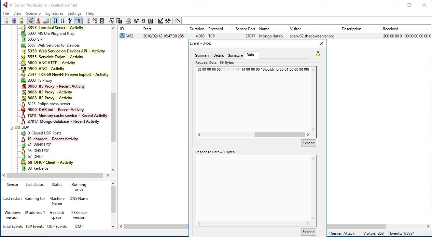Close the Event - 3462 dialog
The height and width of the screenshot is (237, 432).
click(x=322, y=43)
